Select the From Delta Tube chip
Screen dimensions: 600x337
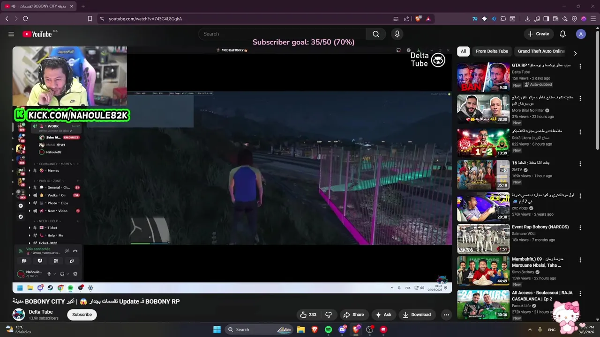492,51
